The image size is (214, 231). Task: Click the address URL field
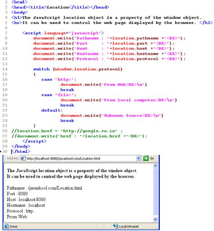coord(80,159)
